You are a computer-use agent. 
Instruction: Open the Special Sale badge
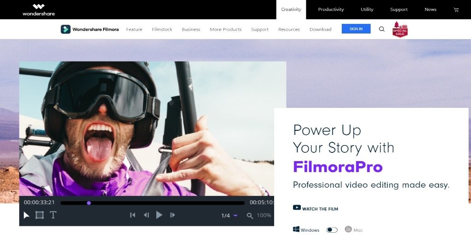pyautogui.click(x=400, y=29)
